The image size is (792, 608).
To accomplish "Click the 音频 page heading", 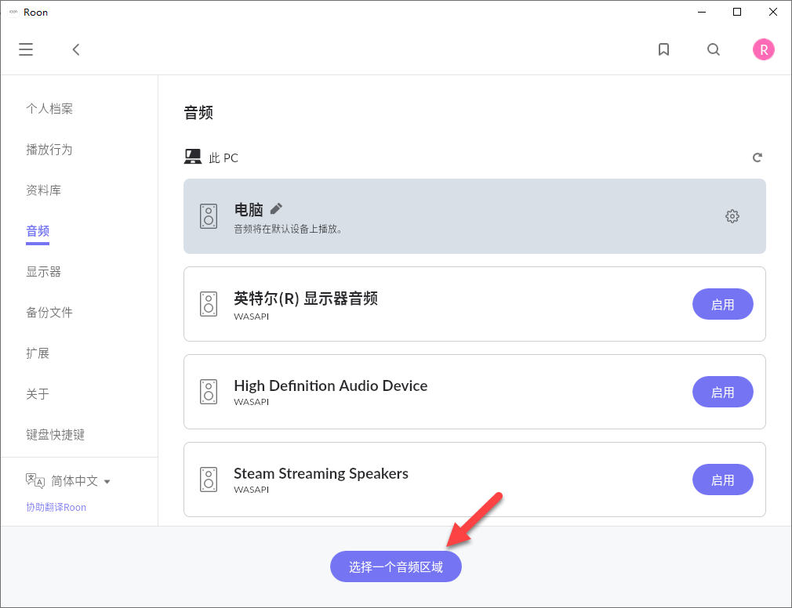I will click(198, 112).
